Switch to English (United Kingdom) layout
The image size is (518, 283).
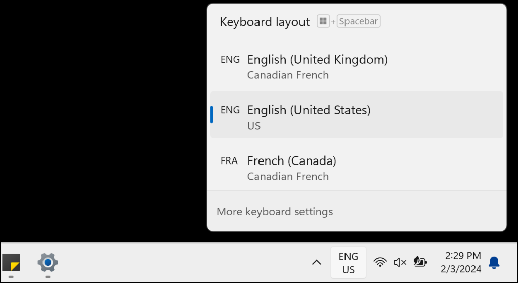coord(357,66)
